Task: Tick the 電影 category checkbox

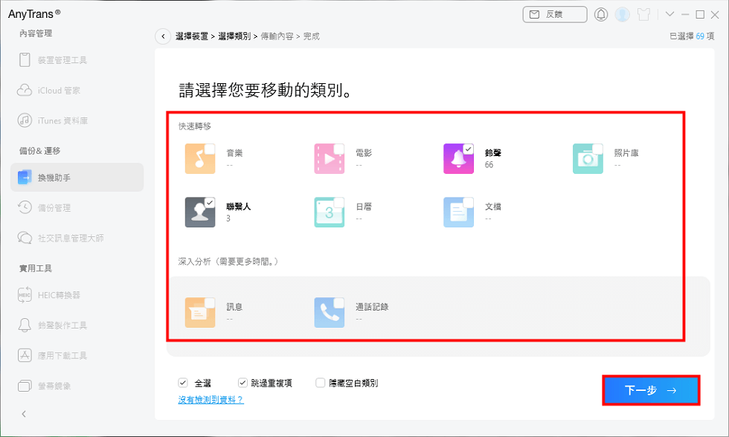Action: tap(339, 149)
